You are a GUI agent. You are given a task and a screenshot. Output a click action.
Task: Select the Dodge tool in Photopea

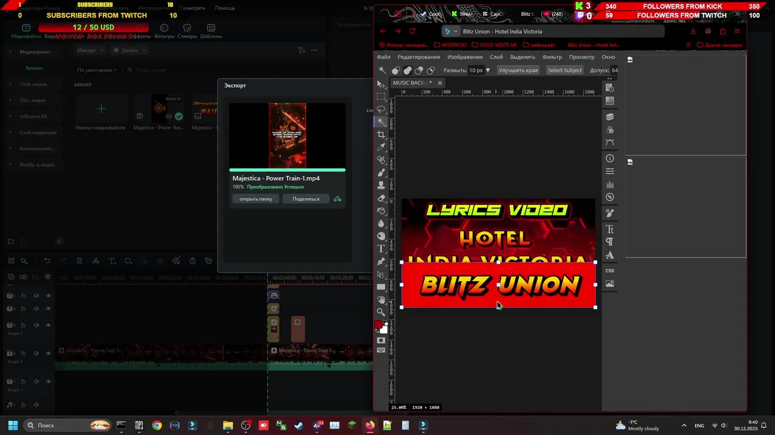[x=381, y=236]
